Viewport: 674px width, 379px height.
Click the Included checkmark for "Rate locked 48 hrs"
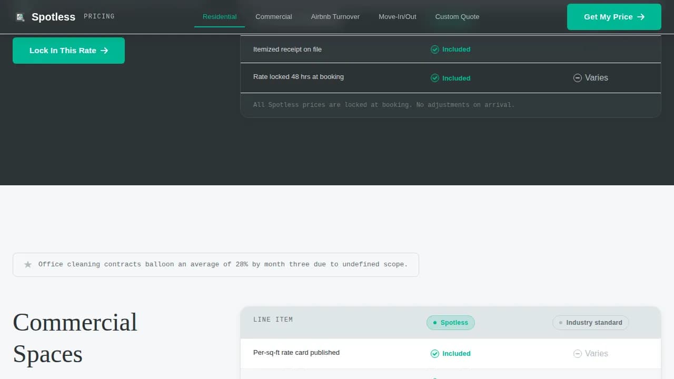click(435, 78)
